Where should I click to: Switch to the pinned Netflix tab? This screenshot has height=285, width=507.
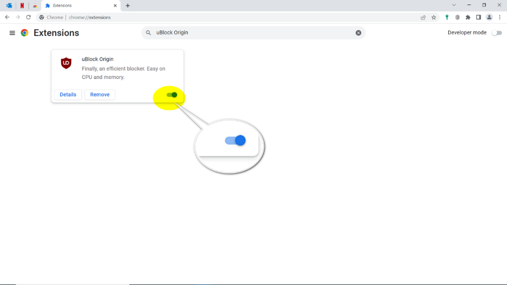22,6
